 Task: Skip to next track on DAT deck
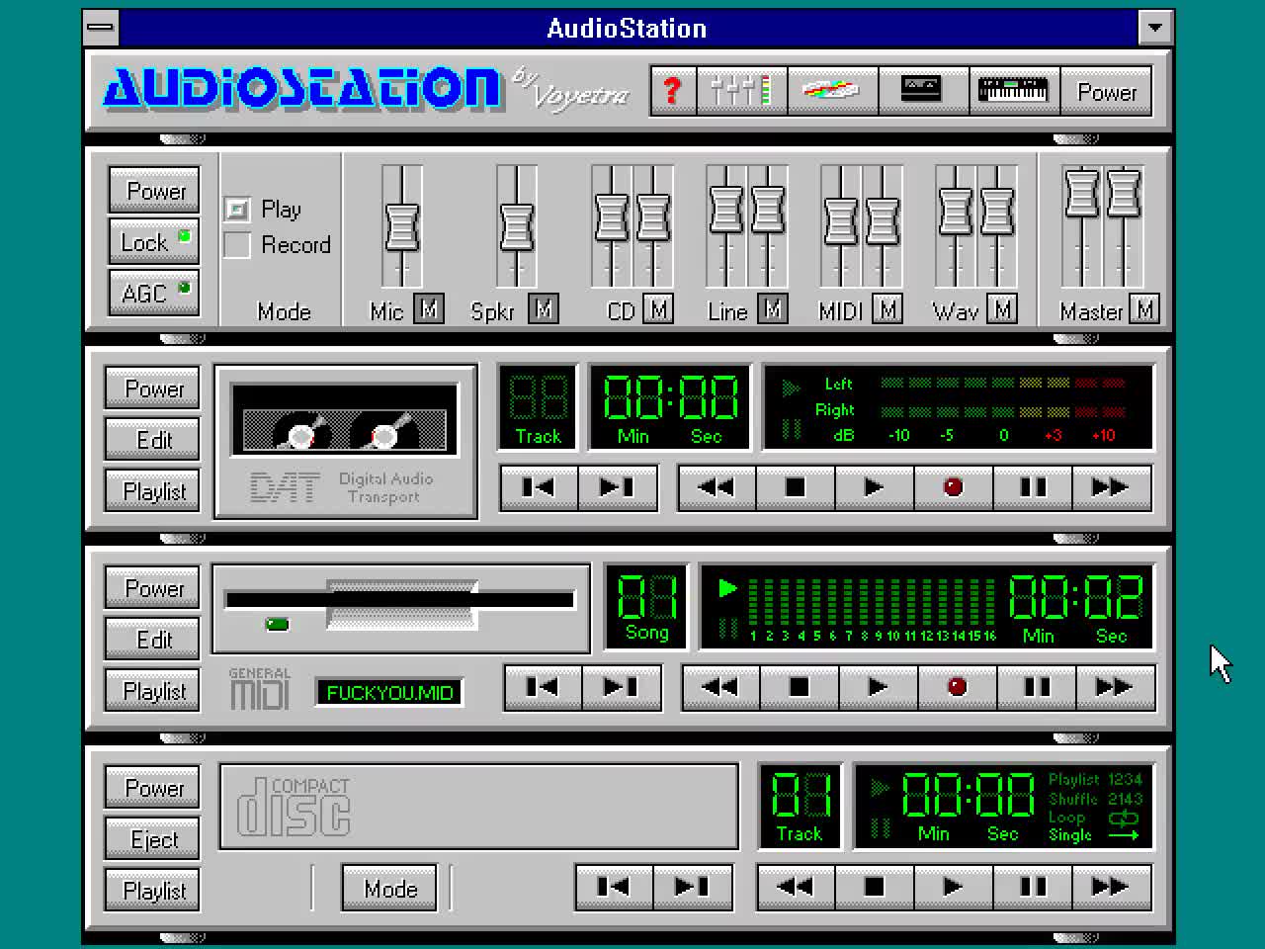[x=617, y=487]
